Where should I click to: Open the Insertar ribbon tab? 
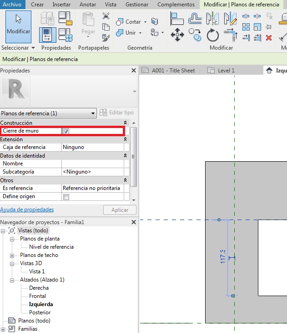(61, 5)
